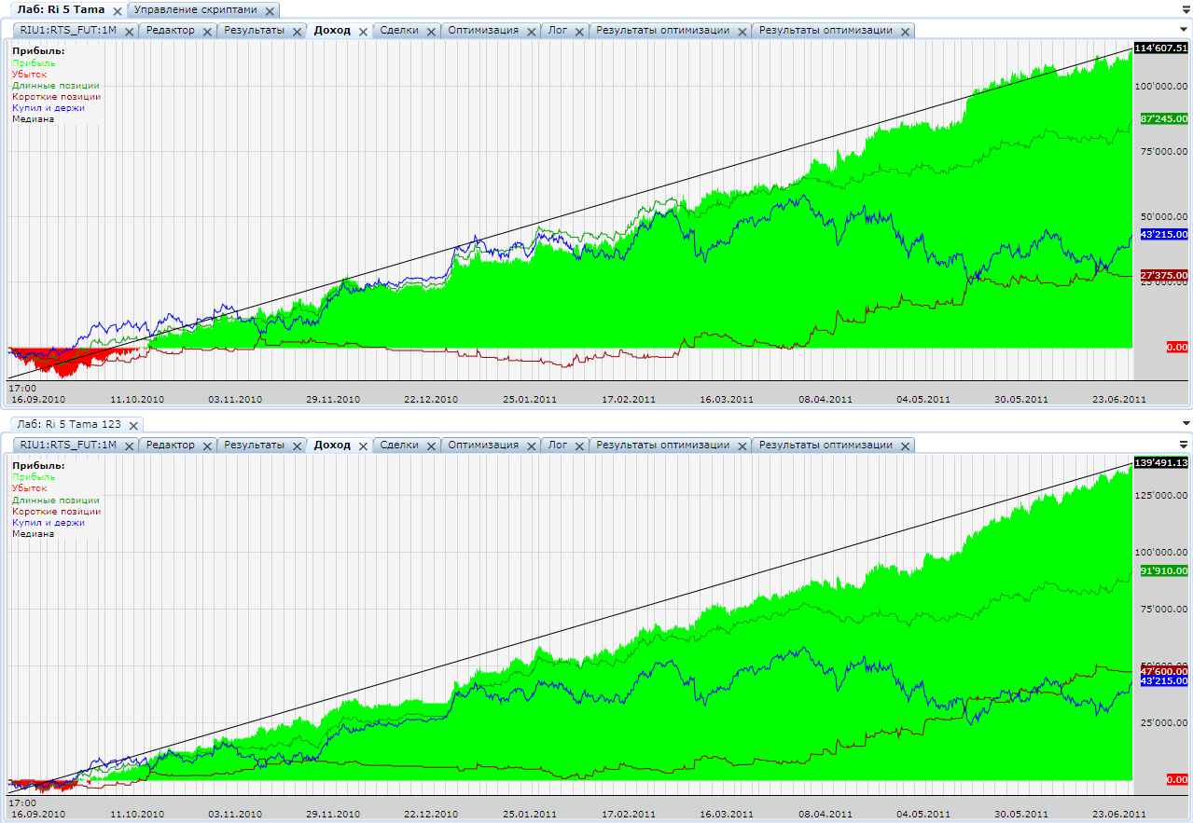Close Сделки tab in Ri 5 Tama 123 panel
The height and width of the screenshot is (823, 1193).
point(431,446)
